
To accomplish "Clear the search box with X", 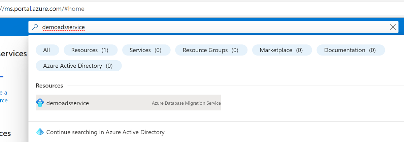I will point(393,27).
